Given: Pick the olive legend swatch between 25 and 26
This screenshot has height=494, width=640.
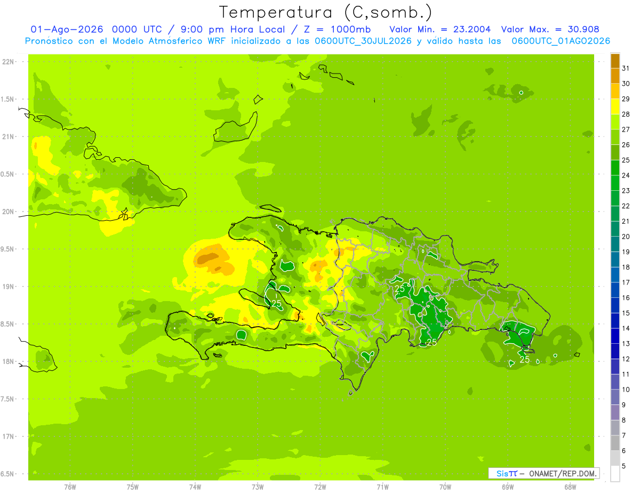Looking at the screenshot, I should point(615,152).
